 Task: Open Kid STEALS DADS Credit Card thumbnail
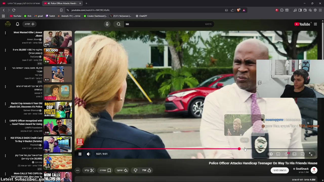58,144
